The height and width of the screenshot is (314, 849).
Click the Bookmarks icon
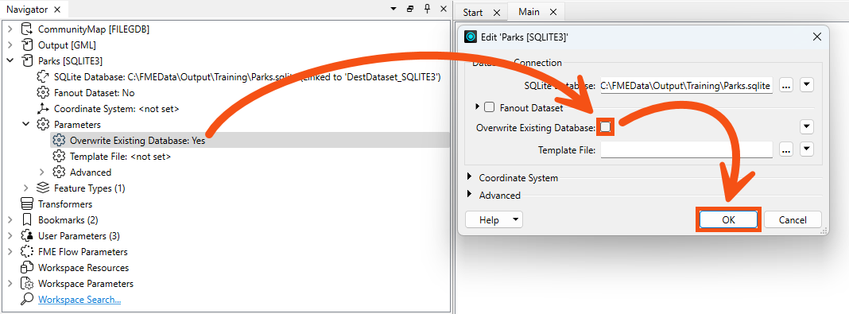point(26,219)
